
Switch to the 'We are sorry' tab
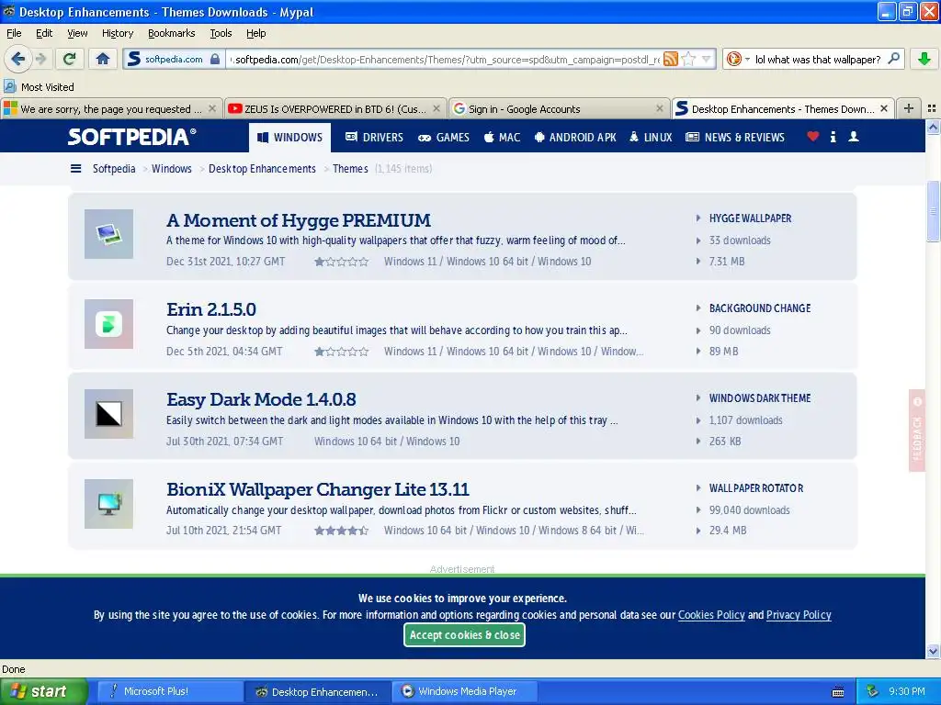pos(111,108)
